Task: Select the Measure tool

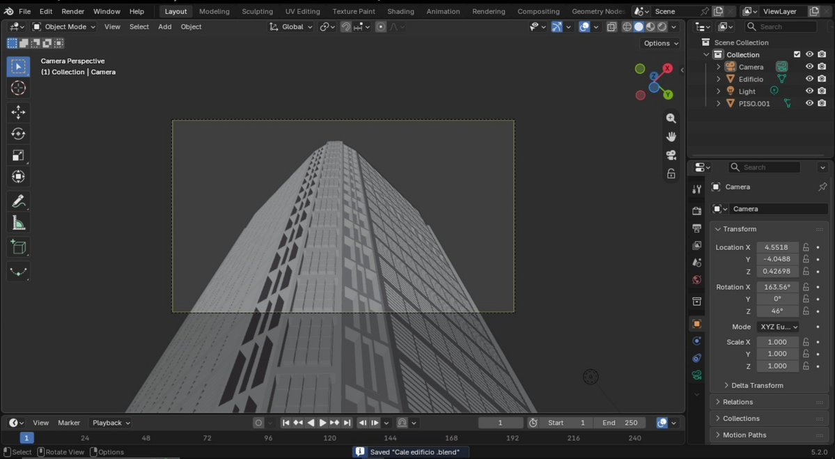Action: click(18, 223)
